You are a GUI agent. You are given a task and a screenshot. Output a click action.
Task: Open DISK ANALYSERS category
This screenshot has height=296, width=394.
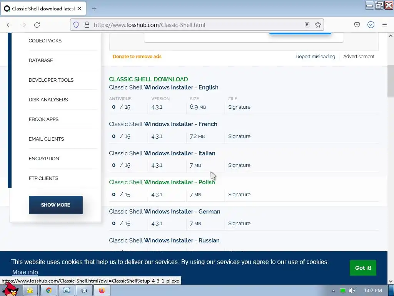point(48,100)
